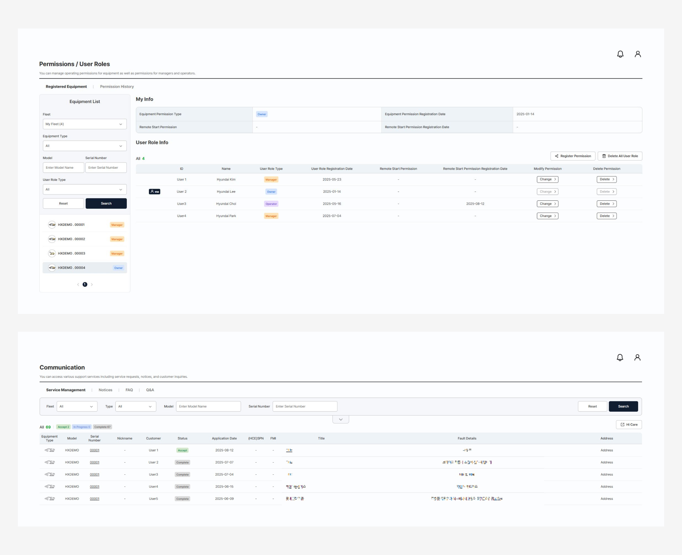Click the notification bell in Permissions panel

620,54
